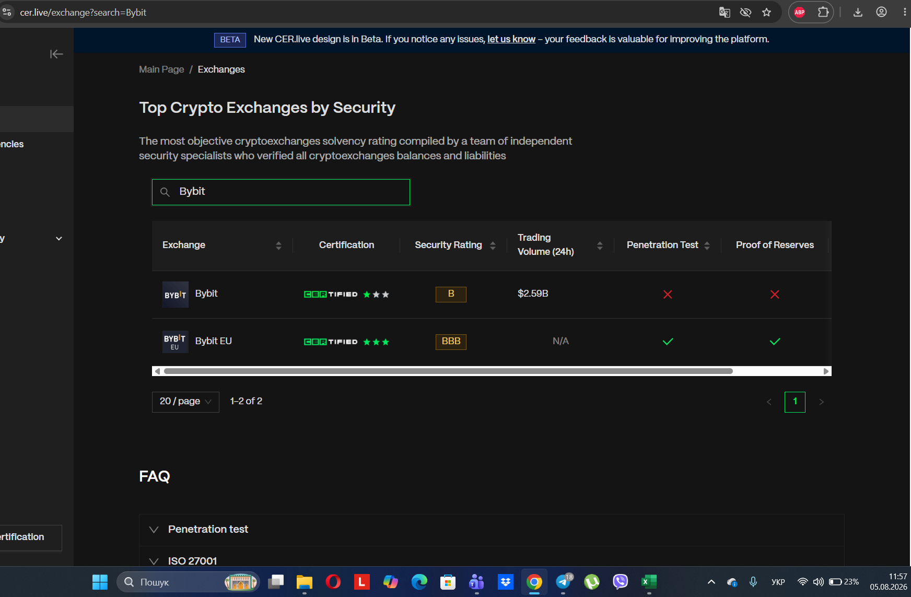Sort the table by Exchange column
This screenshot has height=597, width=911.
point(278,245)
